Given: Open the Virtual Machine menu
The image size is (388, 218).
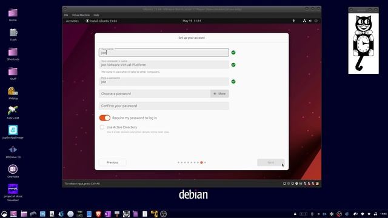Looking at the screenshot, I should point(81,15).
